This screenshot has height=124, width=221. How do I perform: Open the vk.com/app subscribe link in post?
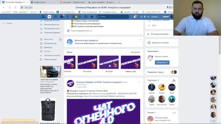[x=114, y=93]
